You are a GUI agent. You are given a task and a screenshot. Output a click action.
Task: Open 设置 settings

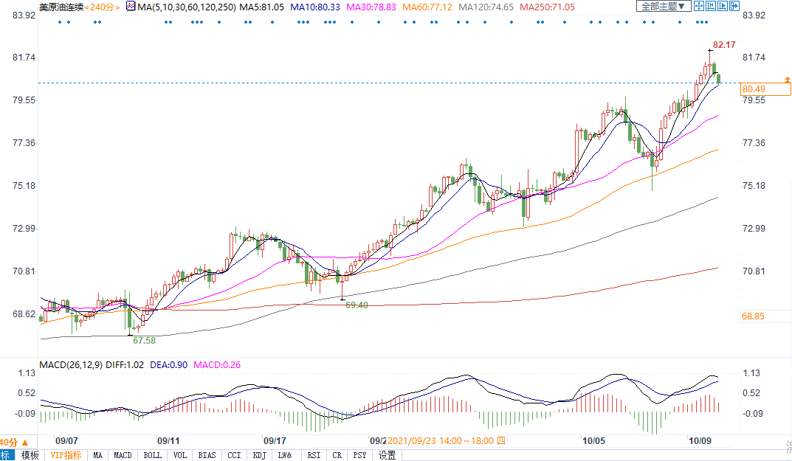[388, 455]
